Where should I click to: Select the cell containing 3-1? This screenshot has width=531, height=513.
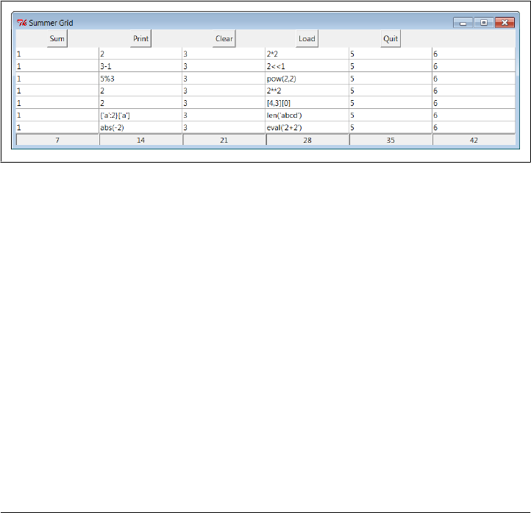pyautogui.click(x=140, y=66)
